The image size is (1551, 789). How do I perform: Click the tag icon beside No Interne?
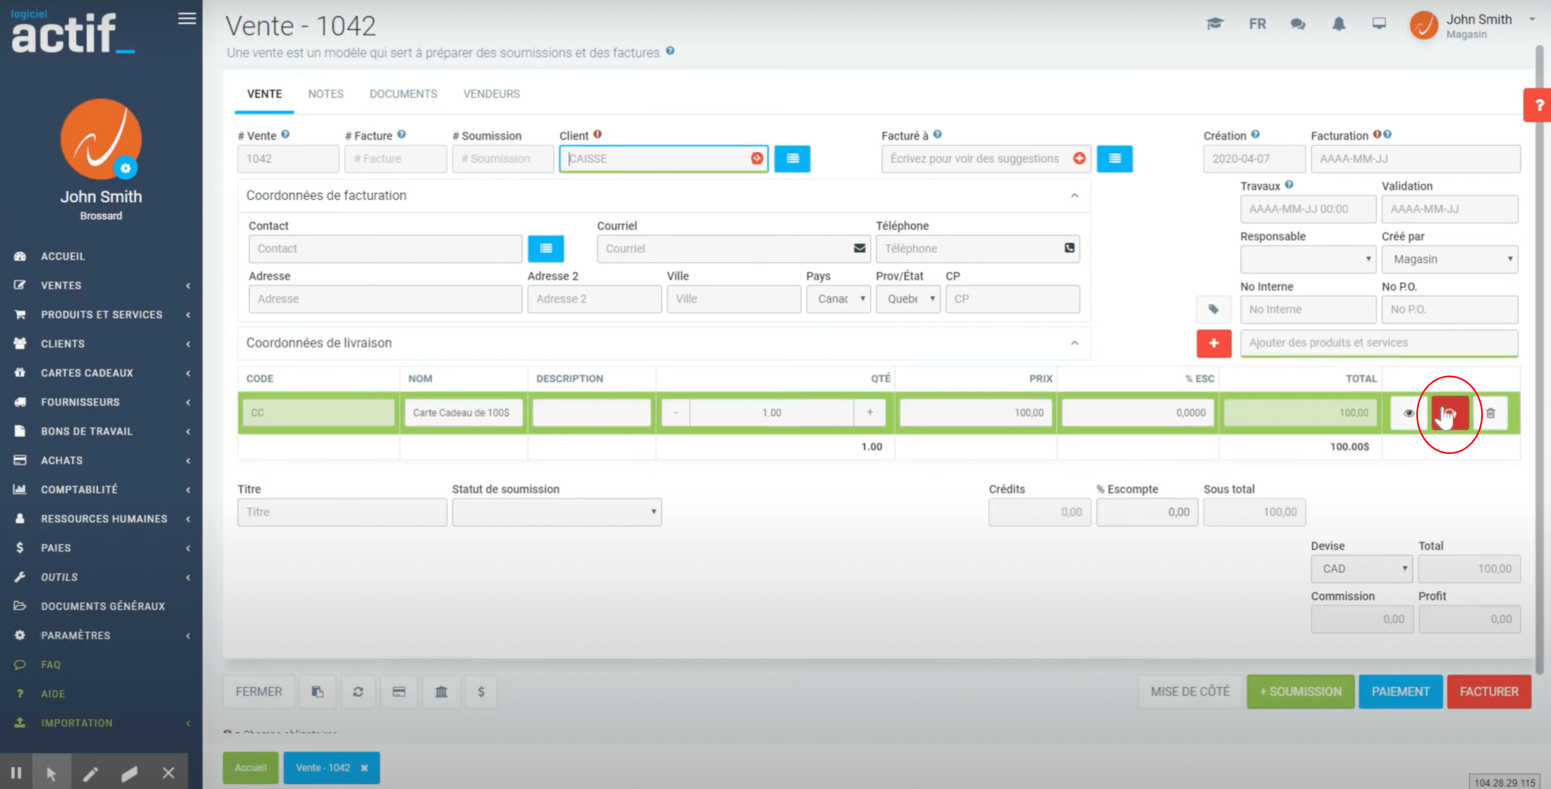tap(1213, 309)
